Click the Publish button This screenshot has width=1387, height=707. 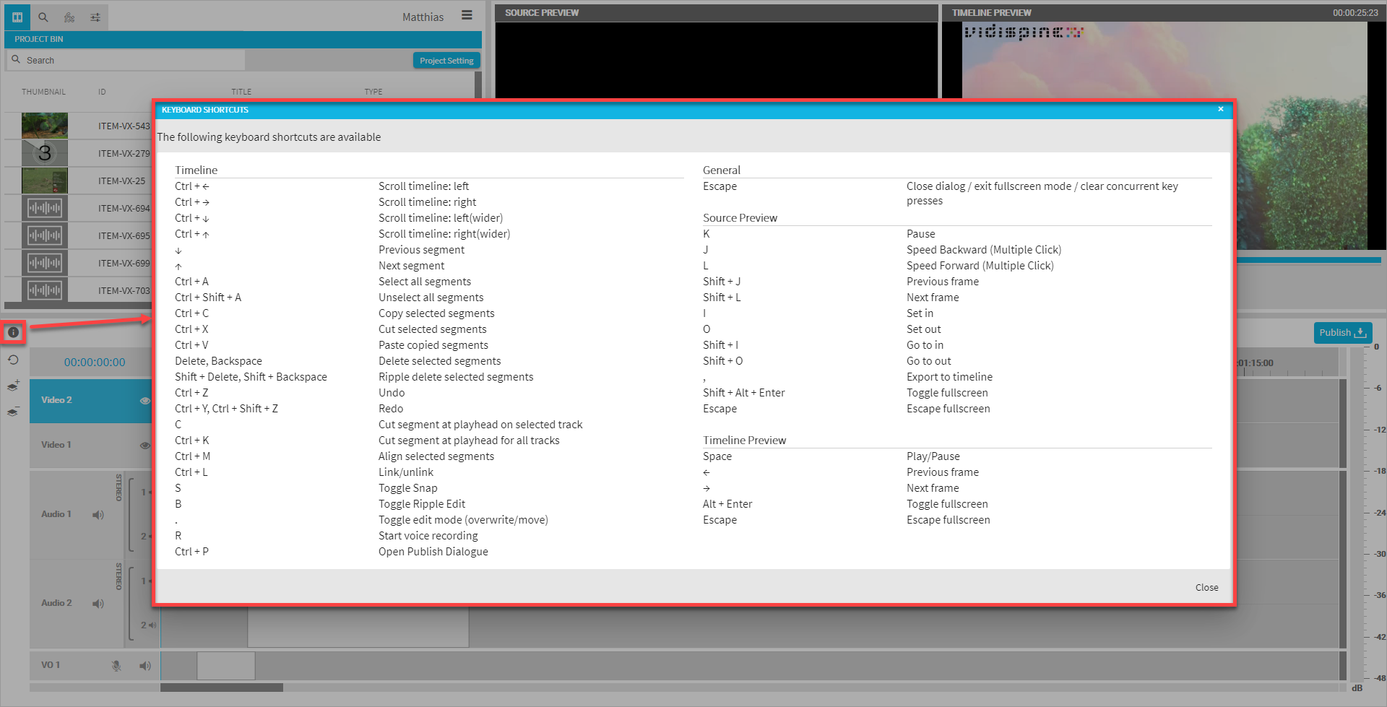click(x=1342, y=333)
